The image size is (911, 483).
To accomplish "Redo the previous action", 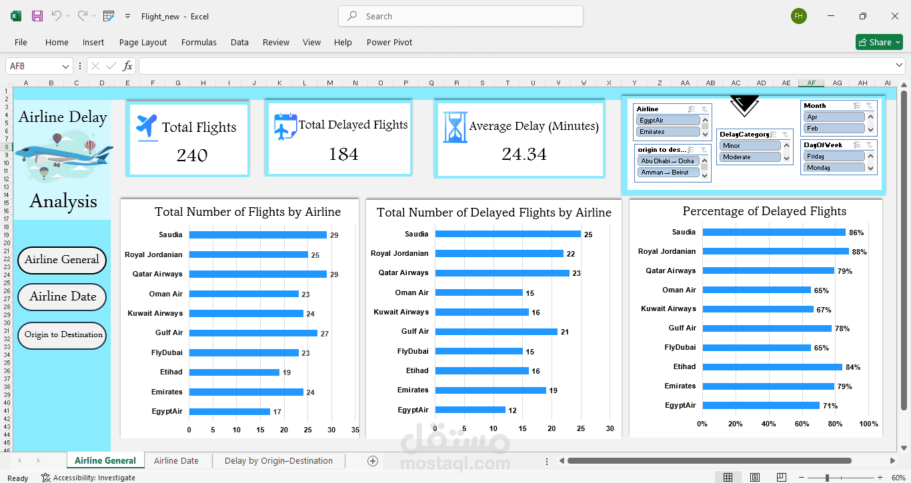I will click(x=82, y=16).
